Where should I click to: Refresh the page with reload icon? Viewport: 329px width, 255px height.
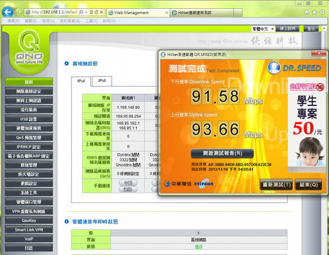(x=96, y=12)
